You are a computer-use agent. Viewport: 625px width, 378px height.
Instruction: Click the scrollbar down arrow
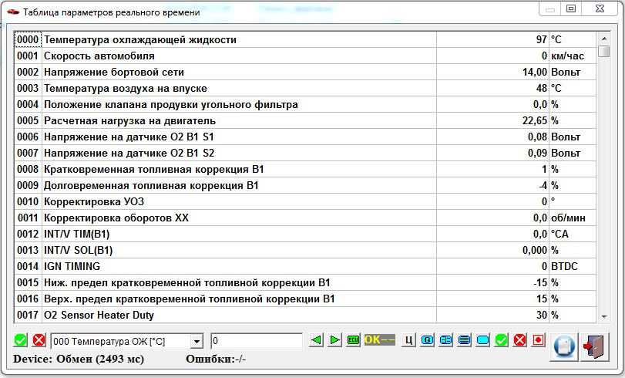point(604,316)
